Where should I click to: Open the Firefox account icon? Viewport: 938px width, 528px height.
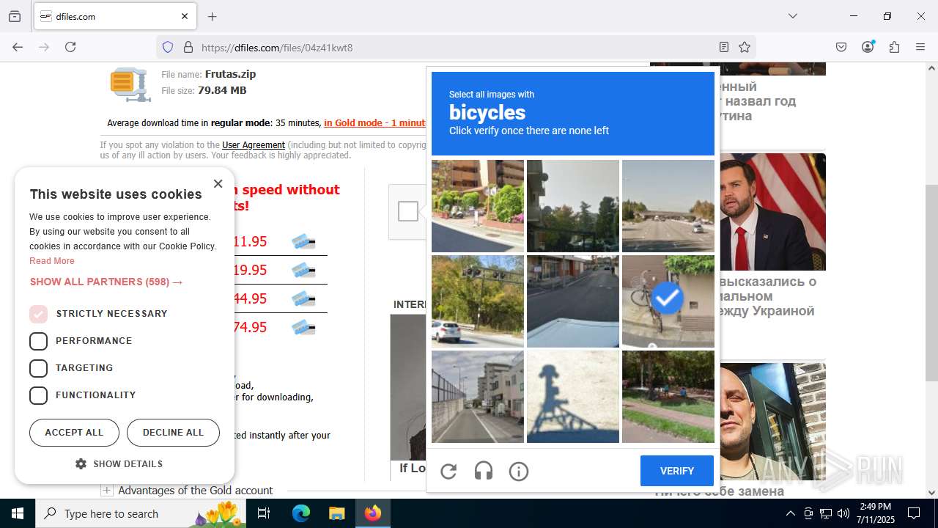click(x=868, y=47)
